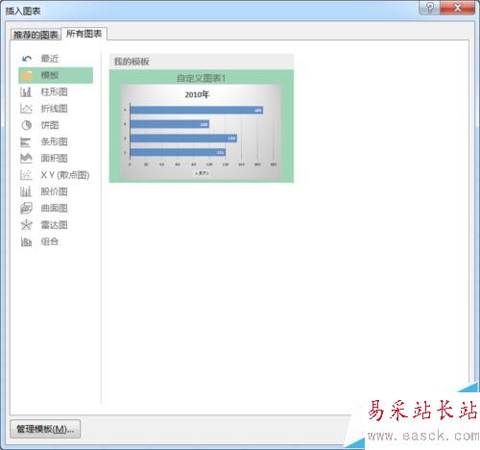This screenshot has width=480, height=450.
Task: Choose the Surface chart (曲面图) icon
Action: (26, 209)
